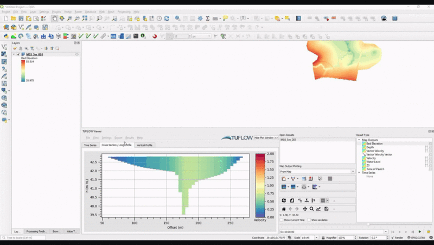Image resolution: width=434 pixels, height=245 pixels.
Task: Click the plot Home reset view icon
Action: point(283,209)
